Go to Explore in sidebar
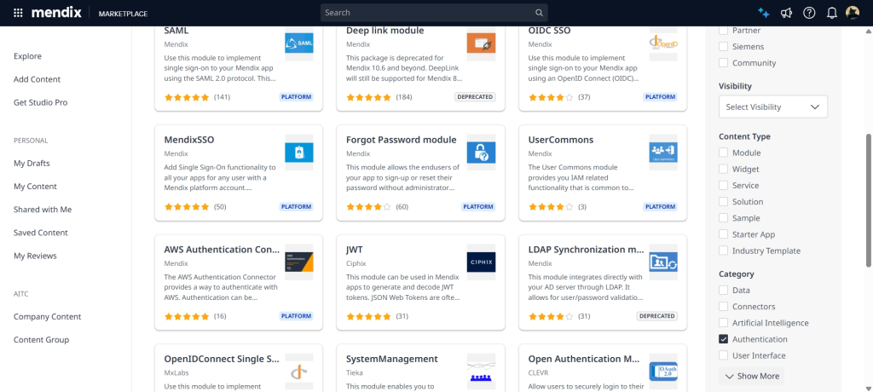This screenshot has width=873, height=392. coord(27,56)
